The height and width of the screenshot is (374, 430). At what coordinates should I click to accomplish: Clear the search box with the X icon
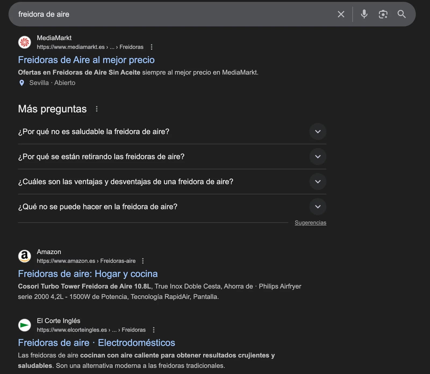(341, 14)
